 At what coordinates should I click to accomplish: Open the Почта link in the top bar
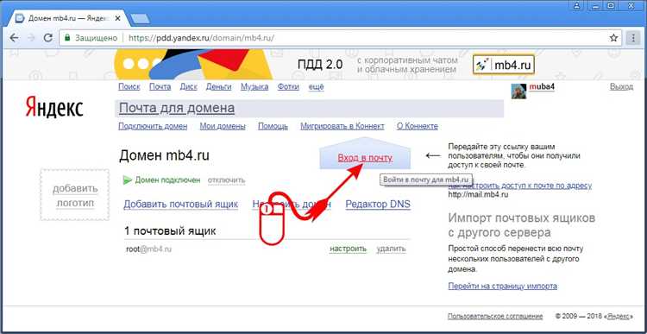[160, 87]
